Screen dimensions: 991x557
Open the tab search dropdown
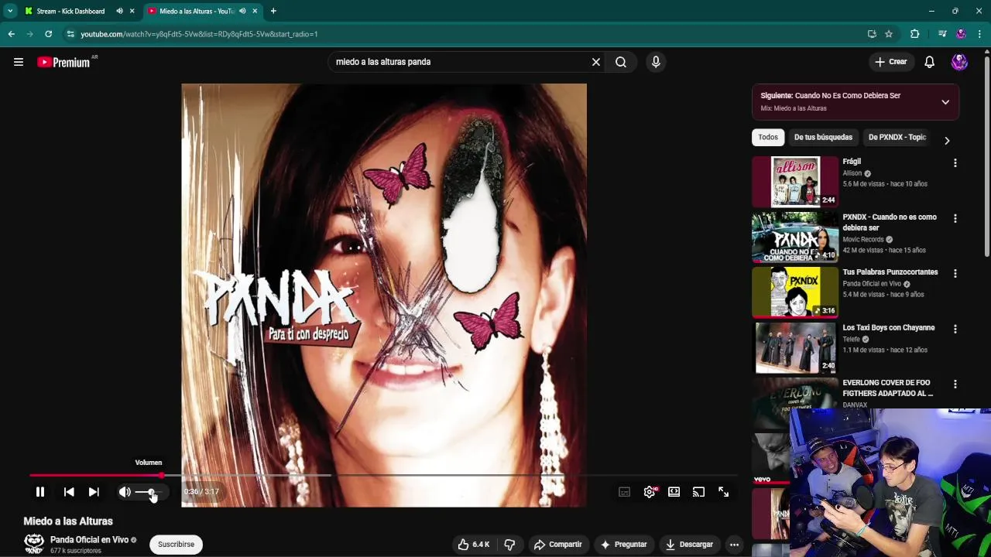point(10,12)
